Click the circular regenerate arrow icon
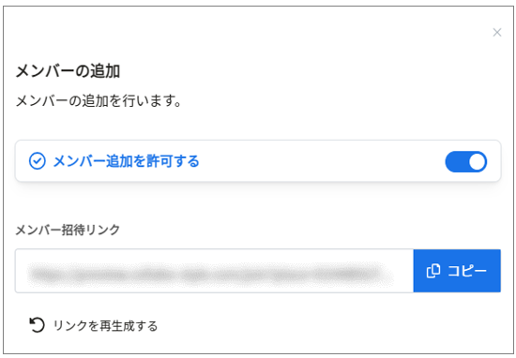This screenshot has width=516, height=358. pos(37,325)
